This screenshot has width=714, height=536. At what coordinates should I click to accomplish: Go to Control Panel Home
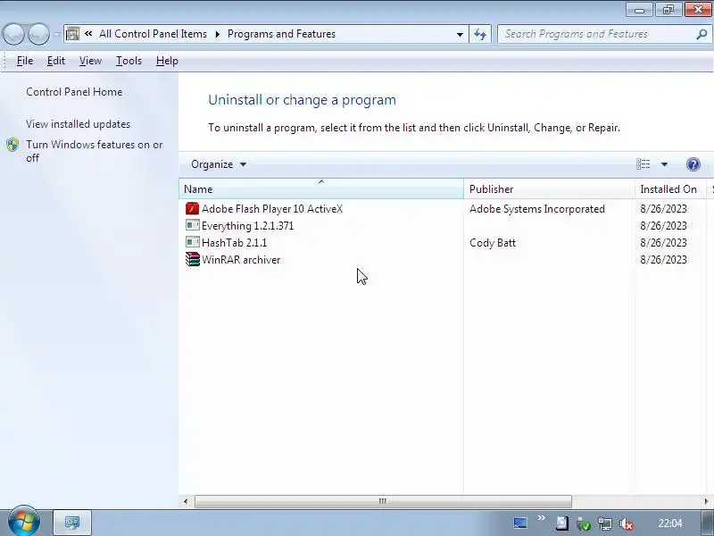click(x=74, y=92)
